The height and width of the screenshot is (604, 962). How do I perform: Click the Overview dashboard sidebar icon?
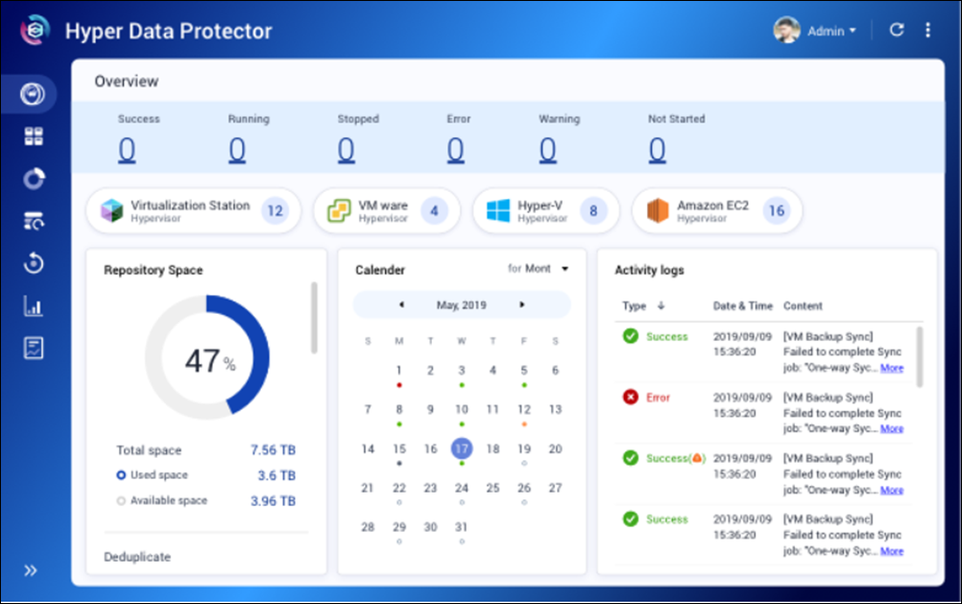tap(34, 94)
